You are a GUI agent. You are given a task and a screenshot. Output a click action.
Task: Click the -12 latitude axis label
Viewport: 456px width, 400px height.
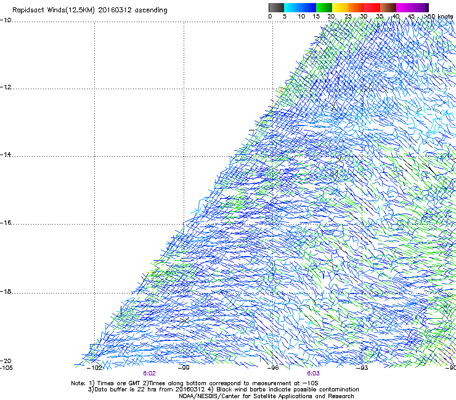point(6,87)
